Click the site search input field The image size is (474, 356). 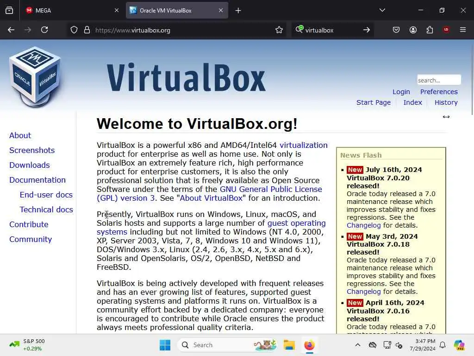(x=439, y=80)
